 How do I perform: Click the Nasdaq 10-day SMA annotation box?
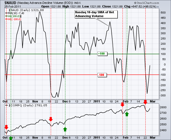pyautogui.click(x=96, y=14)
